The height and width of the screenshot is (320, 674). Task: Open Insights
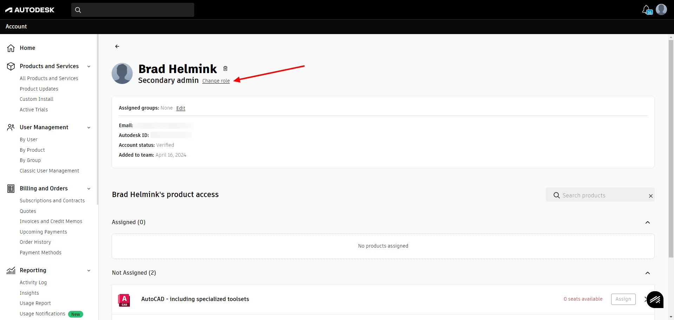tap(29, 293)
